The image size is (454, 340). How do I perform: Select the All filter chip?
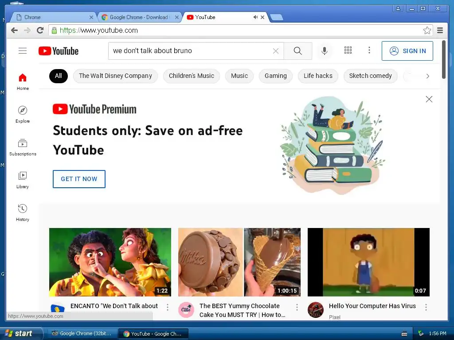click(59, 76)
